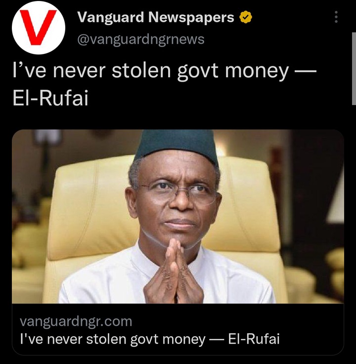The height and width of the screenshot is (364, 356).
Task: Click the gold verified checkmark badge
Action: [x=245, y=17]
